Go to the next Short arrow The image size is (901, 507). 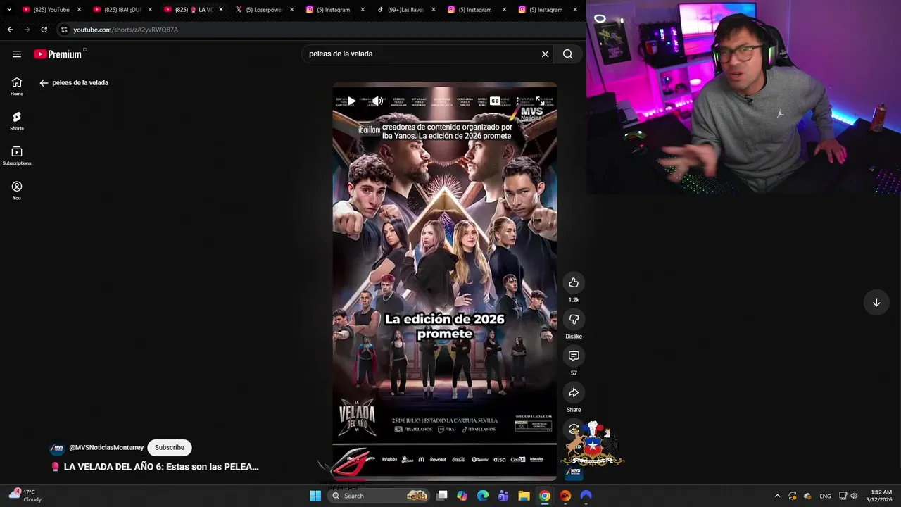click(x=876, y=302)
